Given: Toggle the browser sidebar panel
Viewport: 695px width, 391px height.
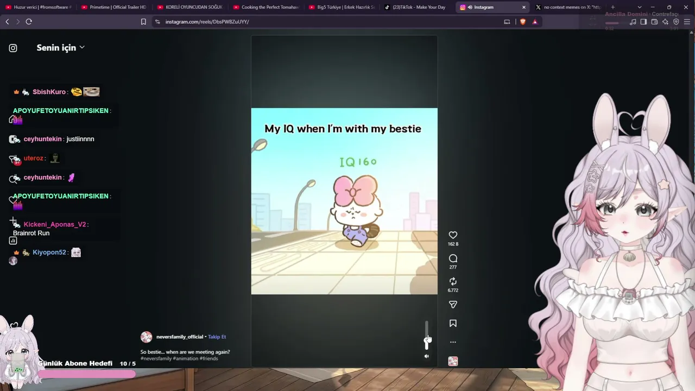Looking at the screenshot, I should (643, 22).
